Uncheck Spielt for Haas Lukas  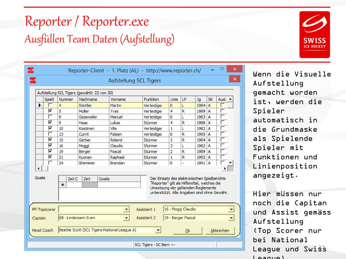50,122
